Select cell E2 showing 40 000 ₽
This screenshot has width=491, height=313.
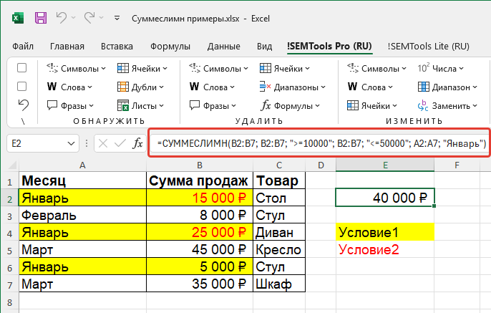point(385,198)
